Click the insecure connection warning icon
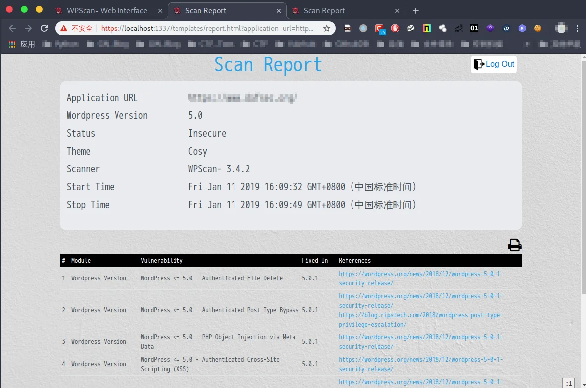 coord(64,28)
